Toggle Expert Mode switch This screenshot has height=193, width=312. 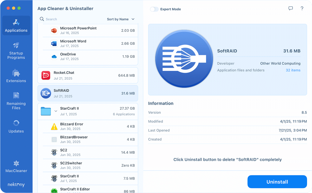[x=154, y=9]
